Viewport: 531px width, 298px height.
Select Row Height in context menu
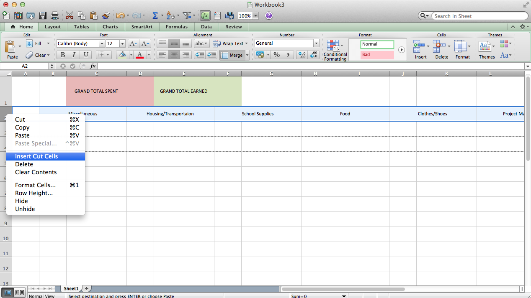click(46, 193)
